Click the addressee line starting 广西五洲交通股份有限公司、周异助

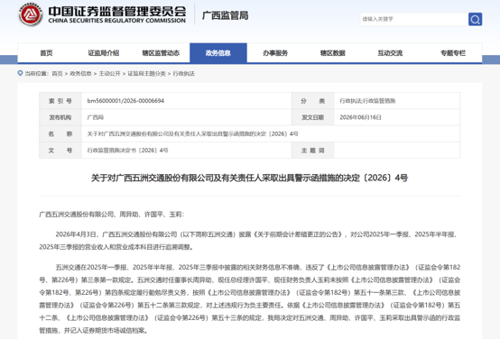(x=112, y=215)
